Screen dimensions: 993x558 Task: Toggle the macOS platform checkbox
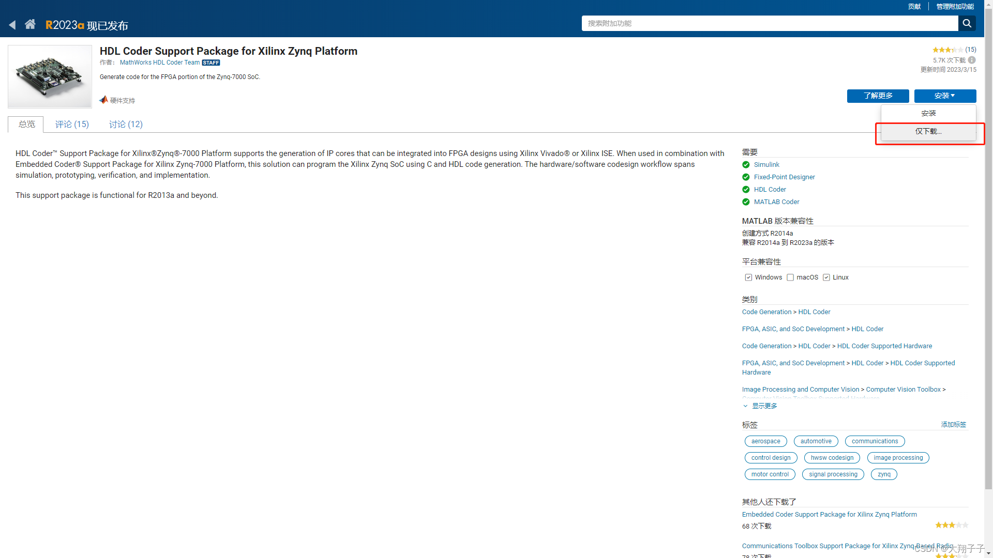click(790, 277)
